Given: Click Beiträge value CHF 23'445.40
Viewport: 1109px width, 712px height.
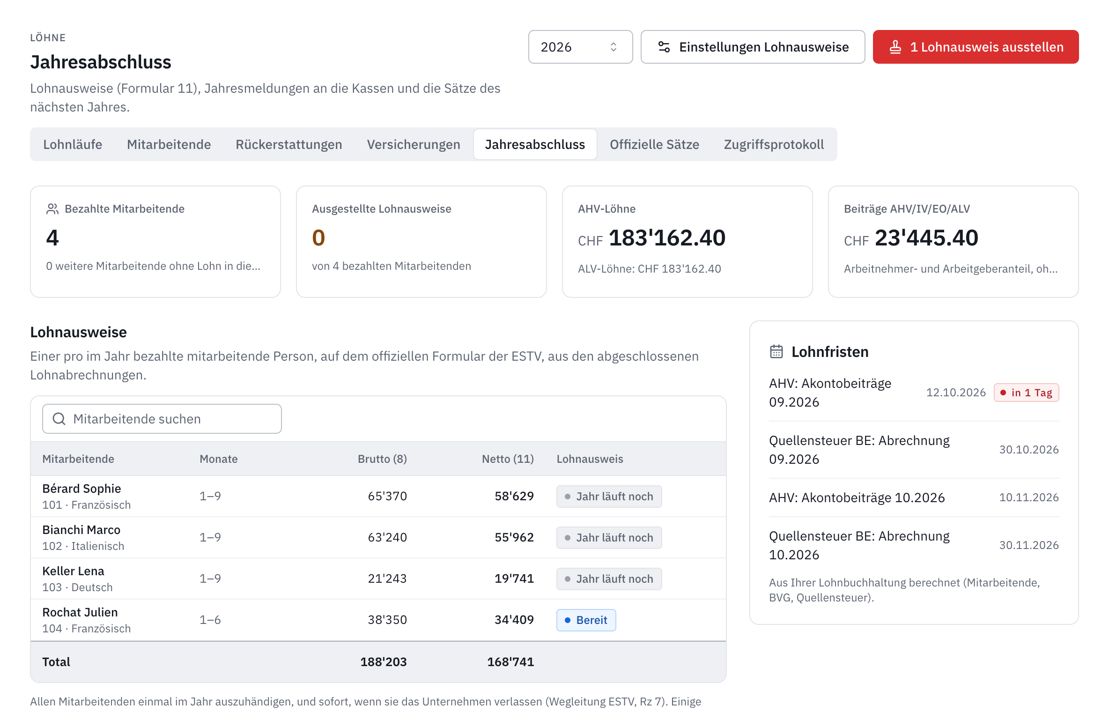Looking at the screenshot, I should click(911, 238).
